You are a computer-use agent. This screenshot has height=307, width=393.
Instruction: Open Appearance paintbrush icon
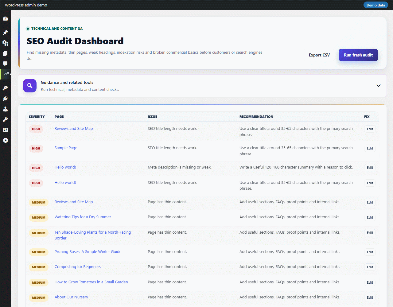[x=5, y=88]
